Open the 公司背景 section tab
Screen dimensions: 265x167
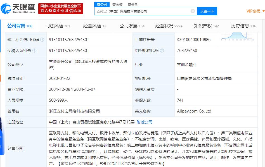[x=20, y=26]
